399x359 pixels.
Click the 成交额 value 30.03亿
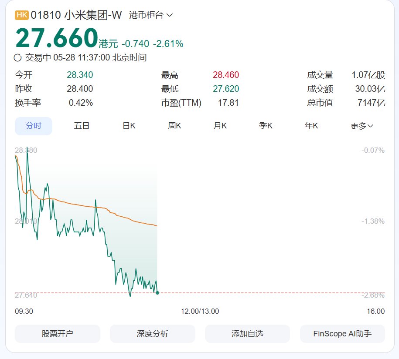point(370,89)
